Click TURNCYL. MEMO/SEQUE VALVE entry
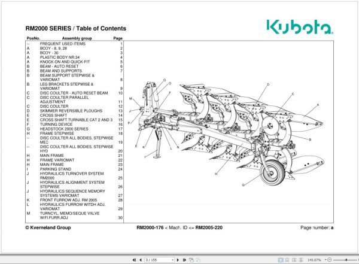 click(69, 216)
